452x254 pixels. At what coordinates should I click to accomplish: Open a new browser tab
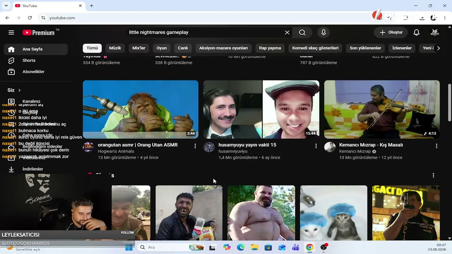coord(91,6)
